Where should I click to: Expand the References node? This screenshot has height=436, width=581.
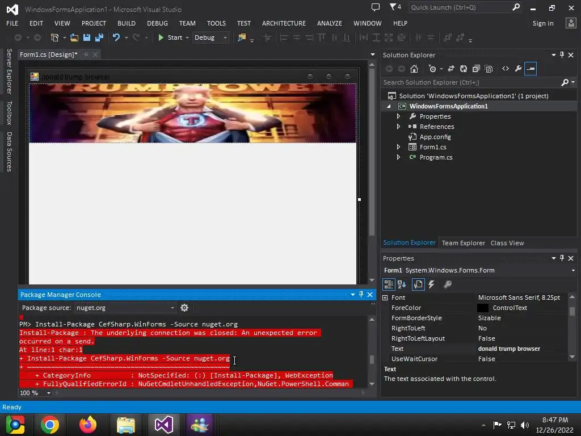(398, 127)
